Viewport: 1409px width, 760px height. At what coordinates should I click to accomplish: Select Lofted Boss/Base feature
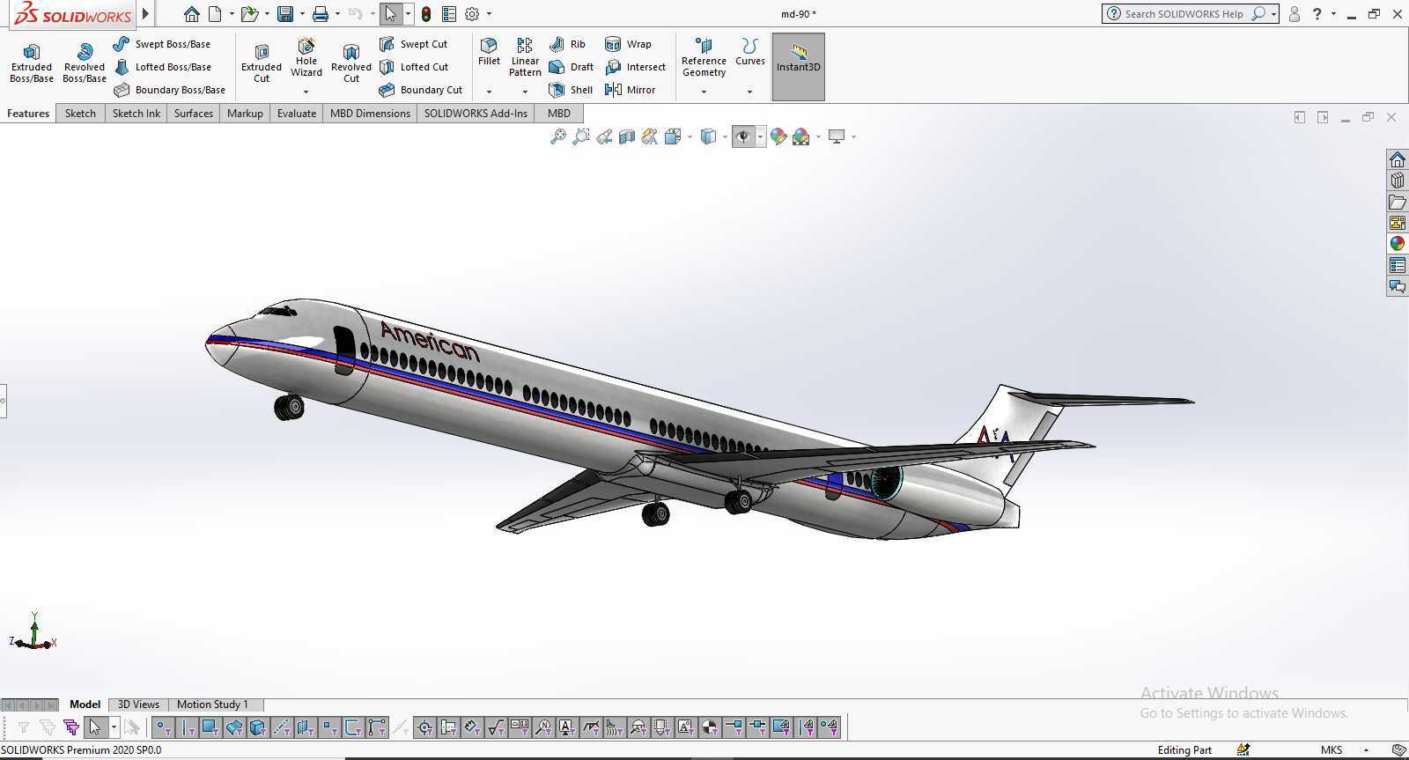163,67
